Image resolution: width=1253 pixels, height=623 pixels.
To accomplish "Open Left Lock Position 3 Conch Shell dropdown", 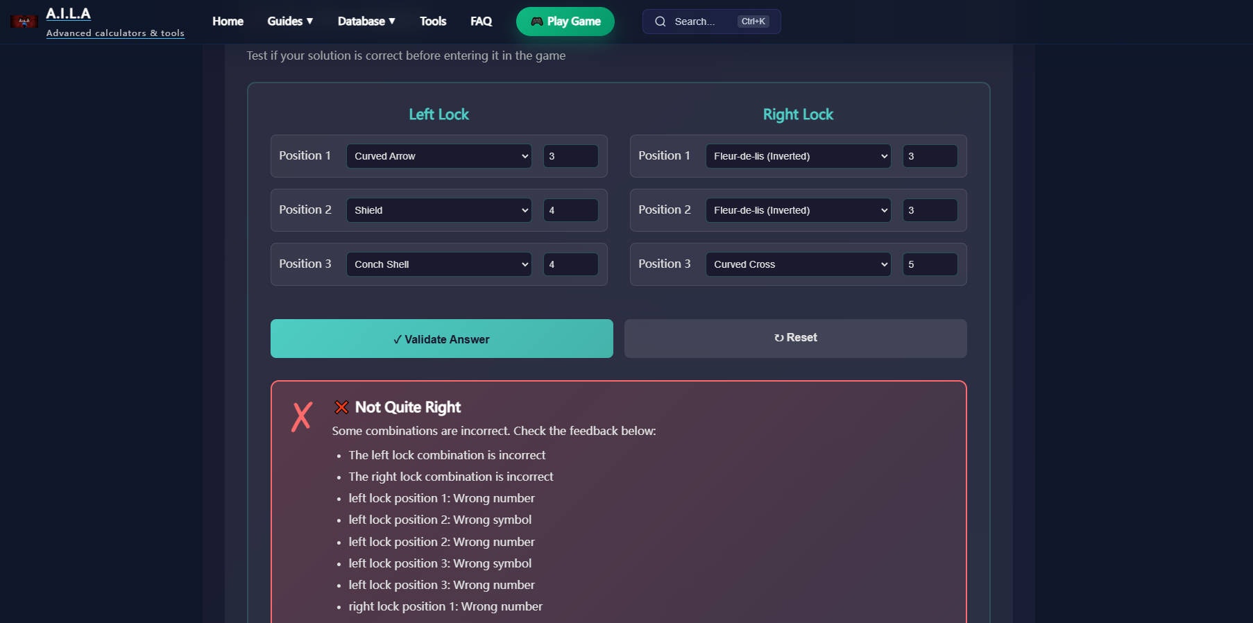I will click(x=439, y=264).
